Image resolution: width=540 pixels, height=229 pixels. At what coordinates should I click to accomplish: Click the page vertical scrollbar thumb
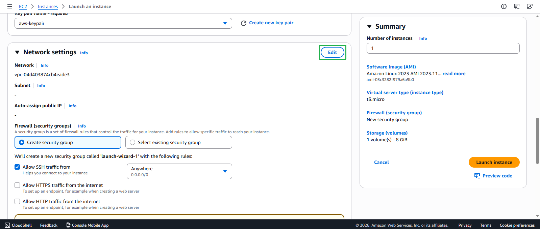pyautogui.click(x=537, y=141)
